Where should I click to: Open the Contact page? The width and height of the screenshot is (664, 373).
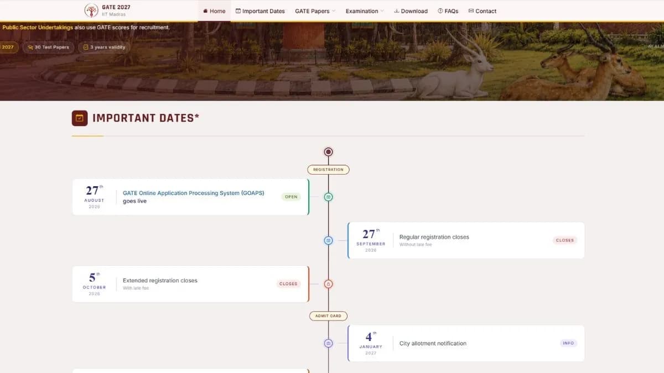coord(482,11)
